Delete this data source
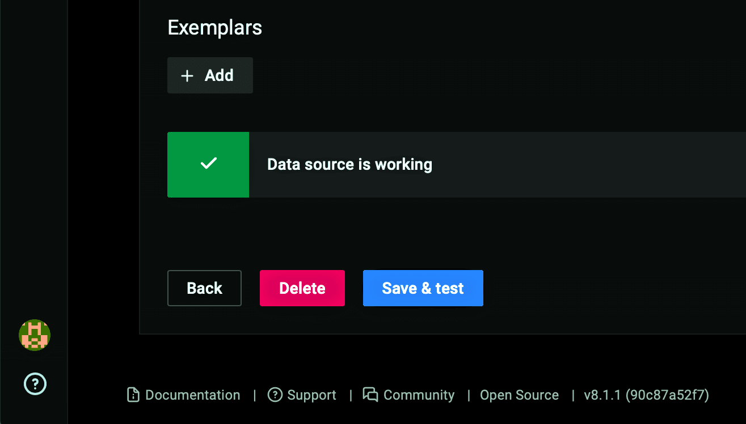 pyautogui.click(x=302, y=288)
